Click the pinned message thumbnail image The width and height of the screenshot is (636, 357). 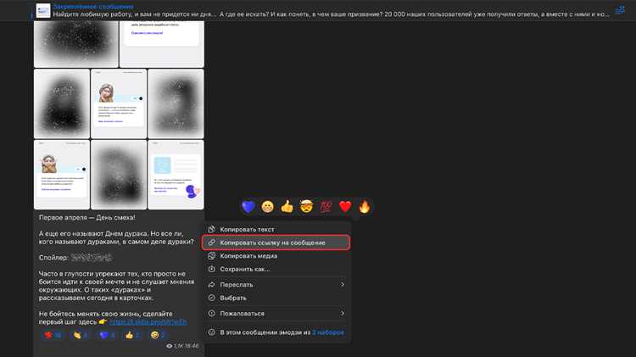tap(43, 10)
